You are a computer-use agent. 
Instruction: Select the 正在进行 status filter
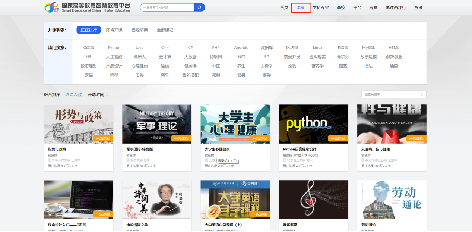tap(89, 30)
